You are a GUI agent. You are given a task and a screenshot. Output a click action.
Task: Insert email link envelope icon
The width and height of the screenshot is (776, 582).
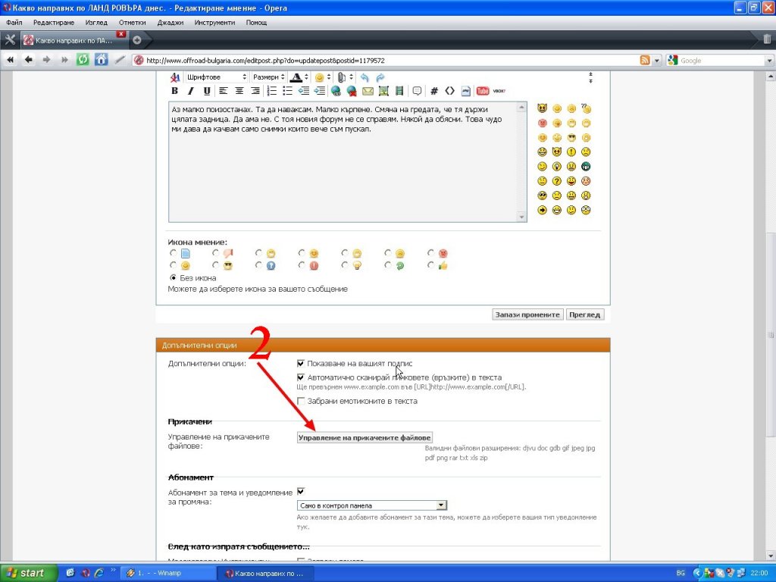[368, 91]
